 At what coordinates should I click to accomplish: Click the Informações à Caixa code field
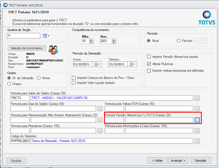click(114, 131)
